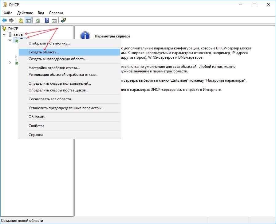Choose Создать область... from context menu
276x224 pixels.
44,52
